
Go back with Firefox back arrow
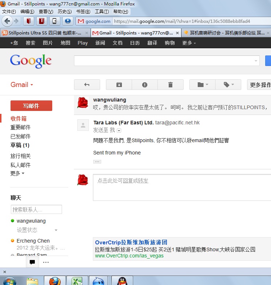[7, 21]
